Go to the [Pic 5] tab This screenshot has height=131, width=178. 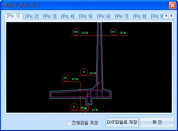86,16
